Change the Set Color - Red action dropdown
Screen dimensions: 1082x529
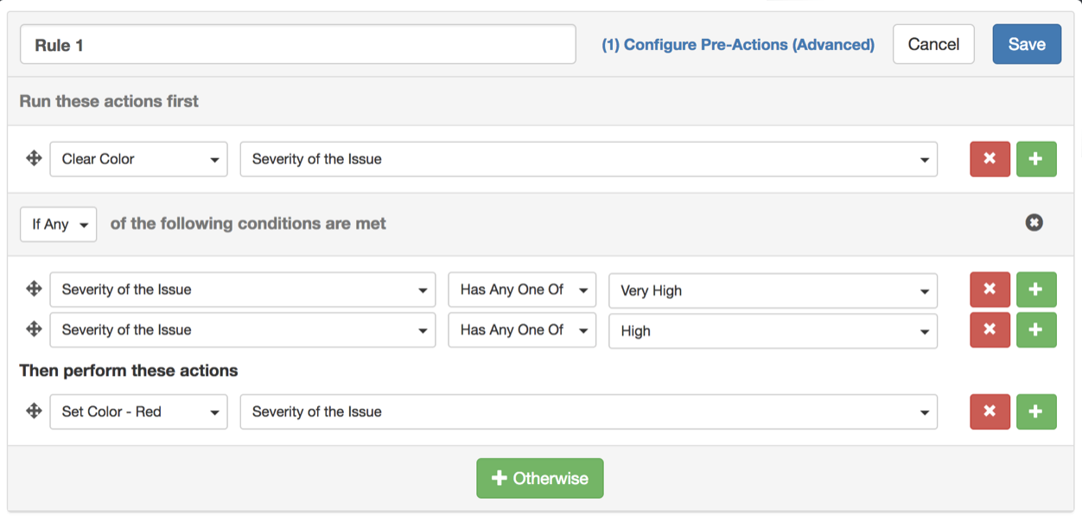(x=138, y=411)
